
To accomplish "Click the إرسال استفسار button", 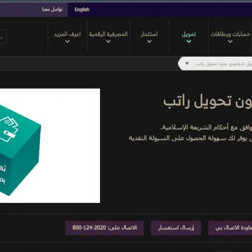I will click(x=176, y=228).
